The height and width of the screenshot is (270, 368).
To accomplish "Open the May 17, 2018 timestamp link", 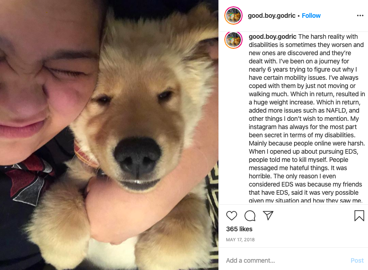I will click(240, 240).
